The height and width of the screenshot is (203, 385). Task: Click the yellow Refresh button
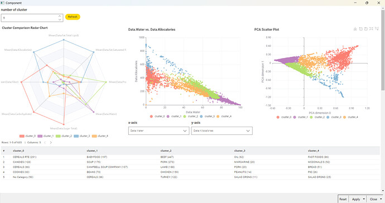tap(73, 17)
